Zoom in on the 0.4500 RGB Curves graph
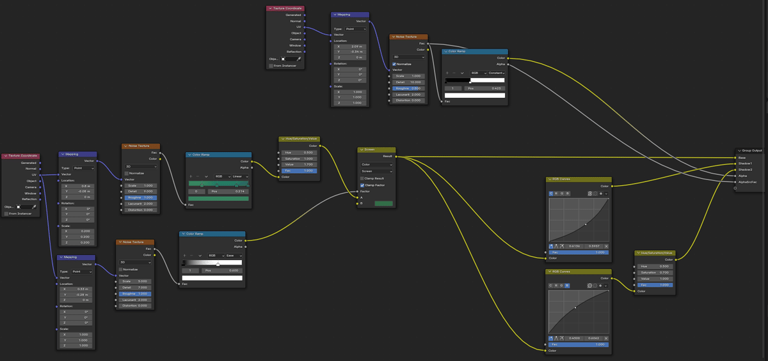The image size is (768, 361). pos(589,286)
